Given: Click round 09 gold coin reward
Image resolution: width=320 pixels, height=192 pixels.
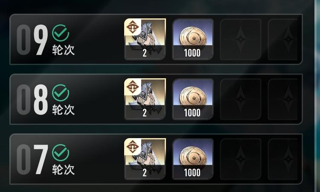Looking at the screenshot, I should [x=193, y=39].
